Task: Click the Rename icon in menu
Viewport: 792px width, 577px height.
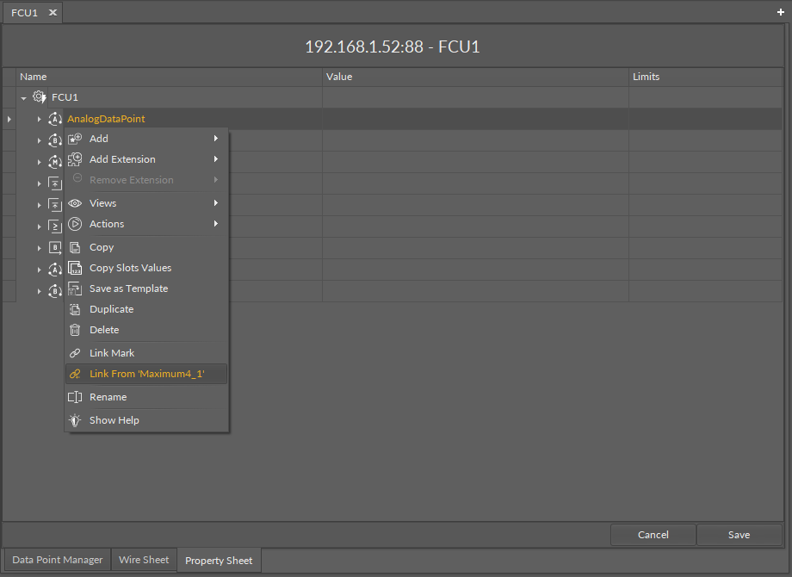Action: pyautogui.click(x=75, y=397)
